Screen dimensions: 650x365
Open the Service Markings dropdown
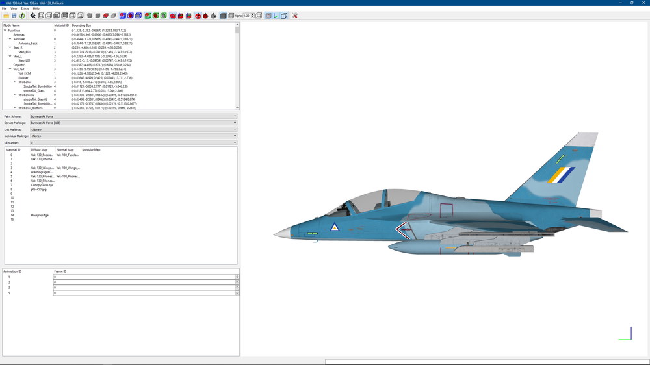133,123
